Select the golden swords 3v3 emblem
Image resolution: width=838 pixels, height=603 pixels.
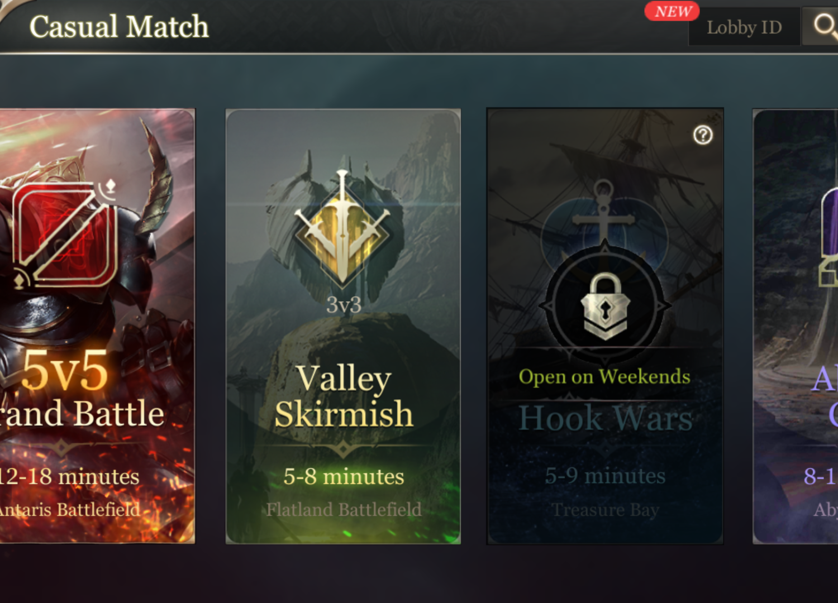tap(342, 229)
